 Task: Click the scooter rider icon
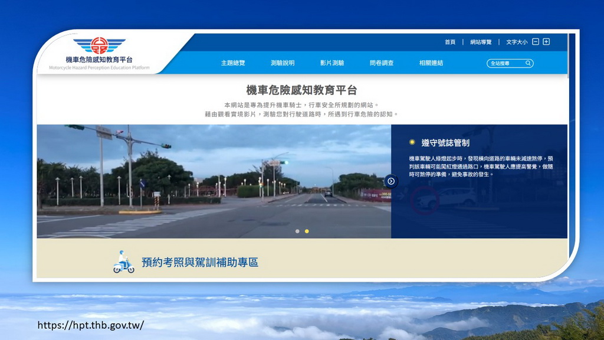[123, 261]
